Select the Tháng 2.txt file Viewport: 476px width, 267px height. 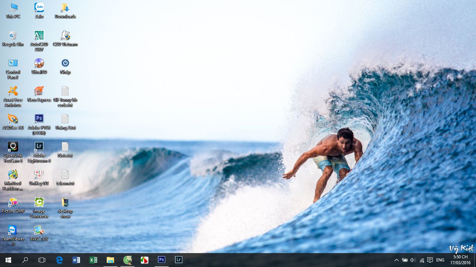[x=65, y=122]
